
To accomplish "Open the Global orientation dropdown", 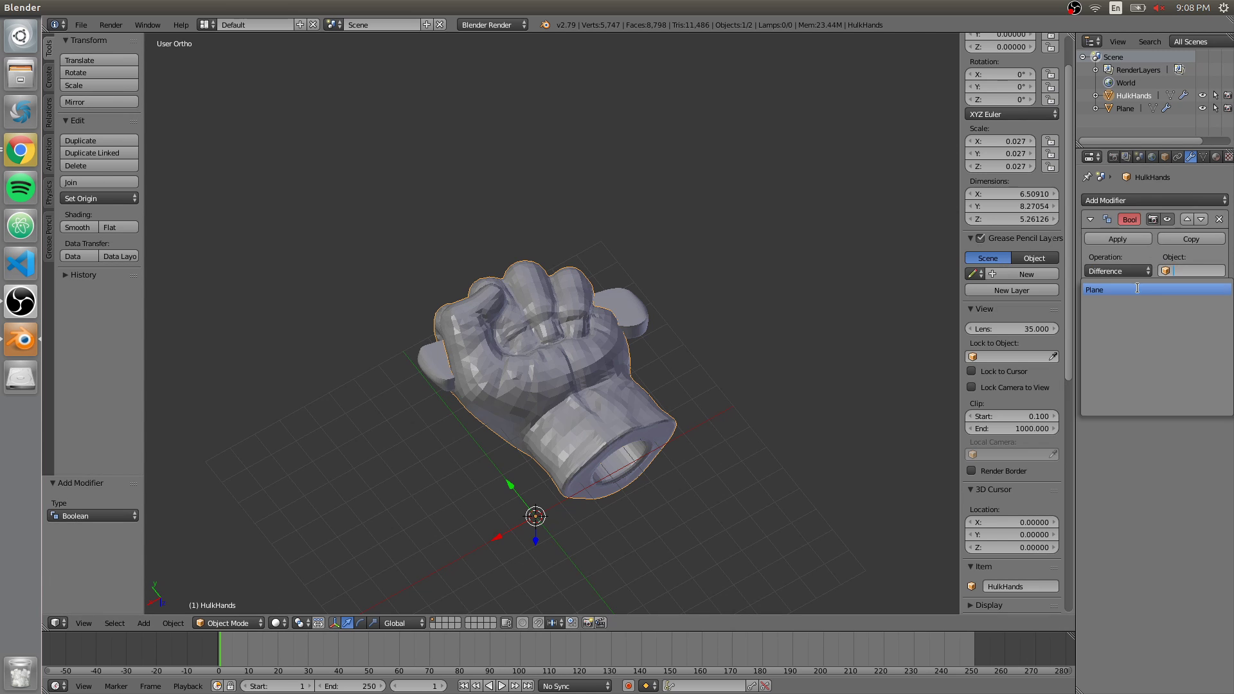I will click(404, 623).
